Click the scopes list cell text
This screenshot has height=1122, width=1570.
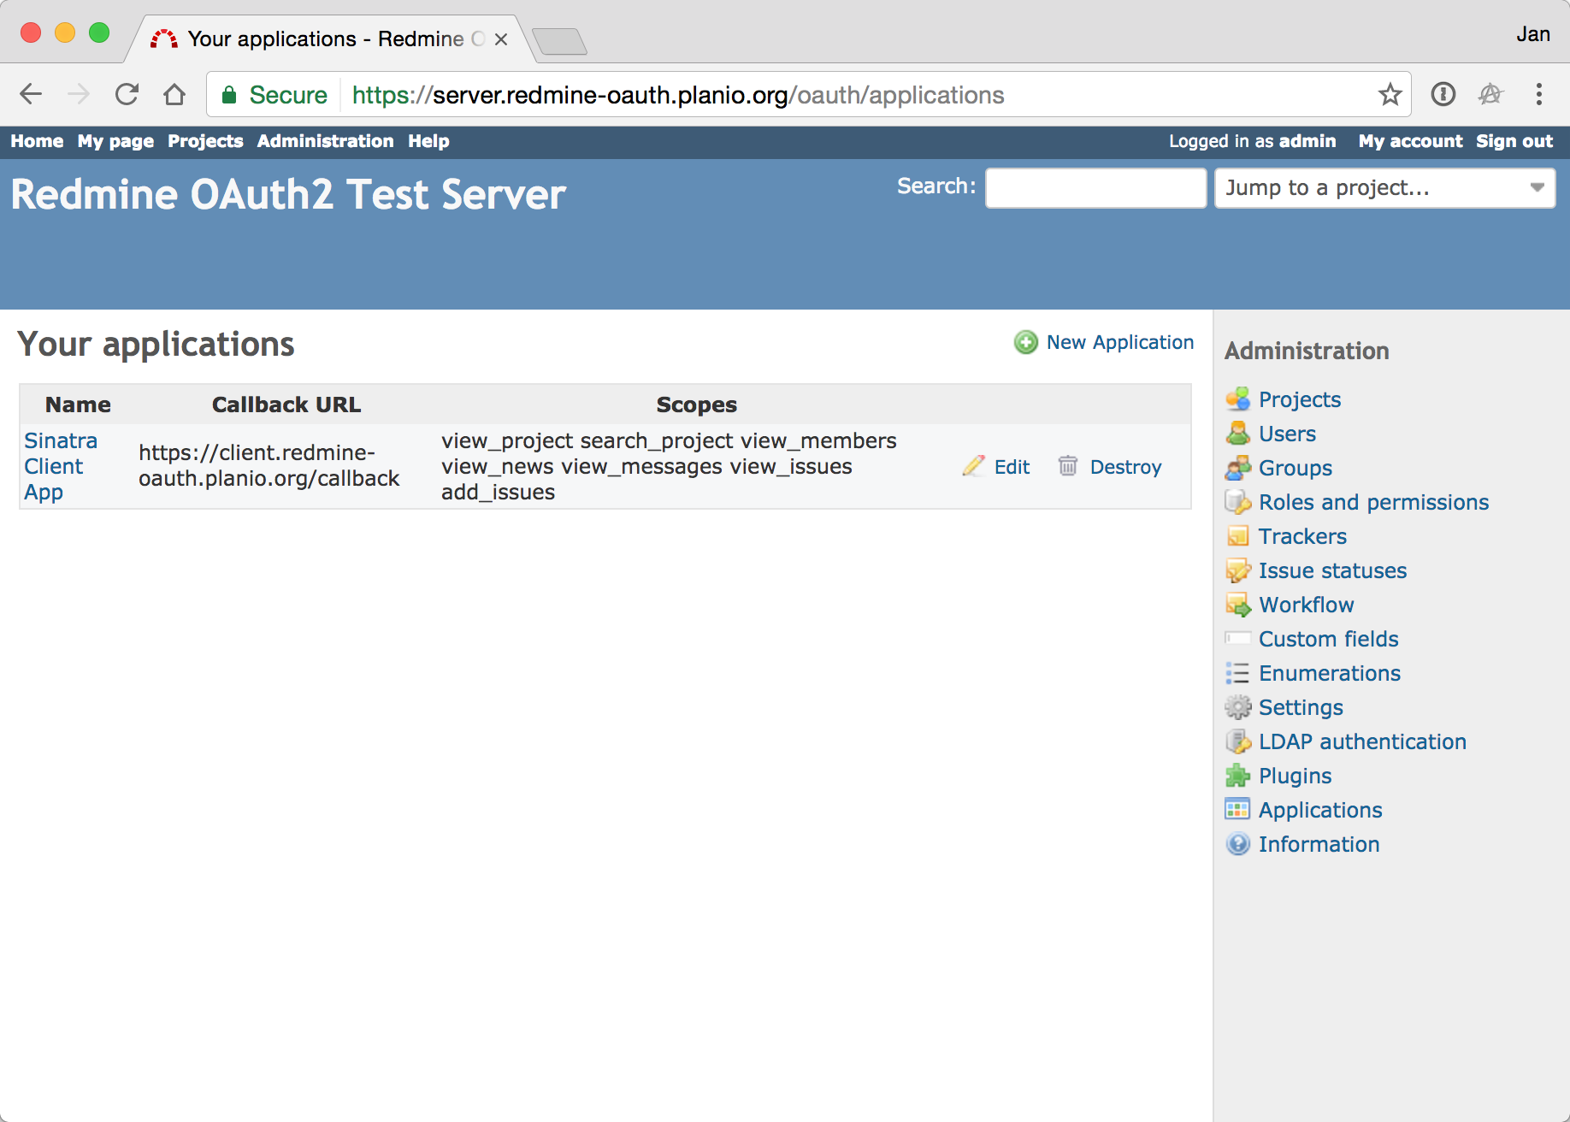tap(669, 466)
